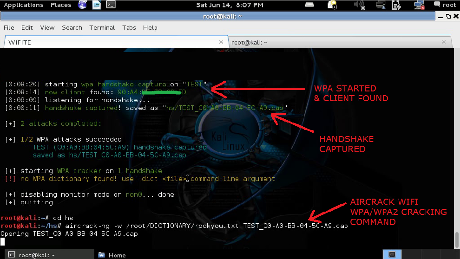Open the Tabs menu
This screenshot has height=259, width=460.
(x=129, y=27)
